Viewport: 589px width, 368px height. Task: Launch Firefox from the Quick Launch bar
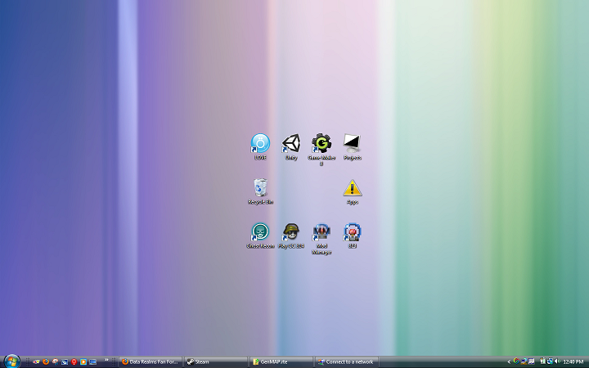point(46,361)
